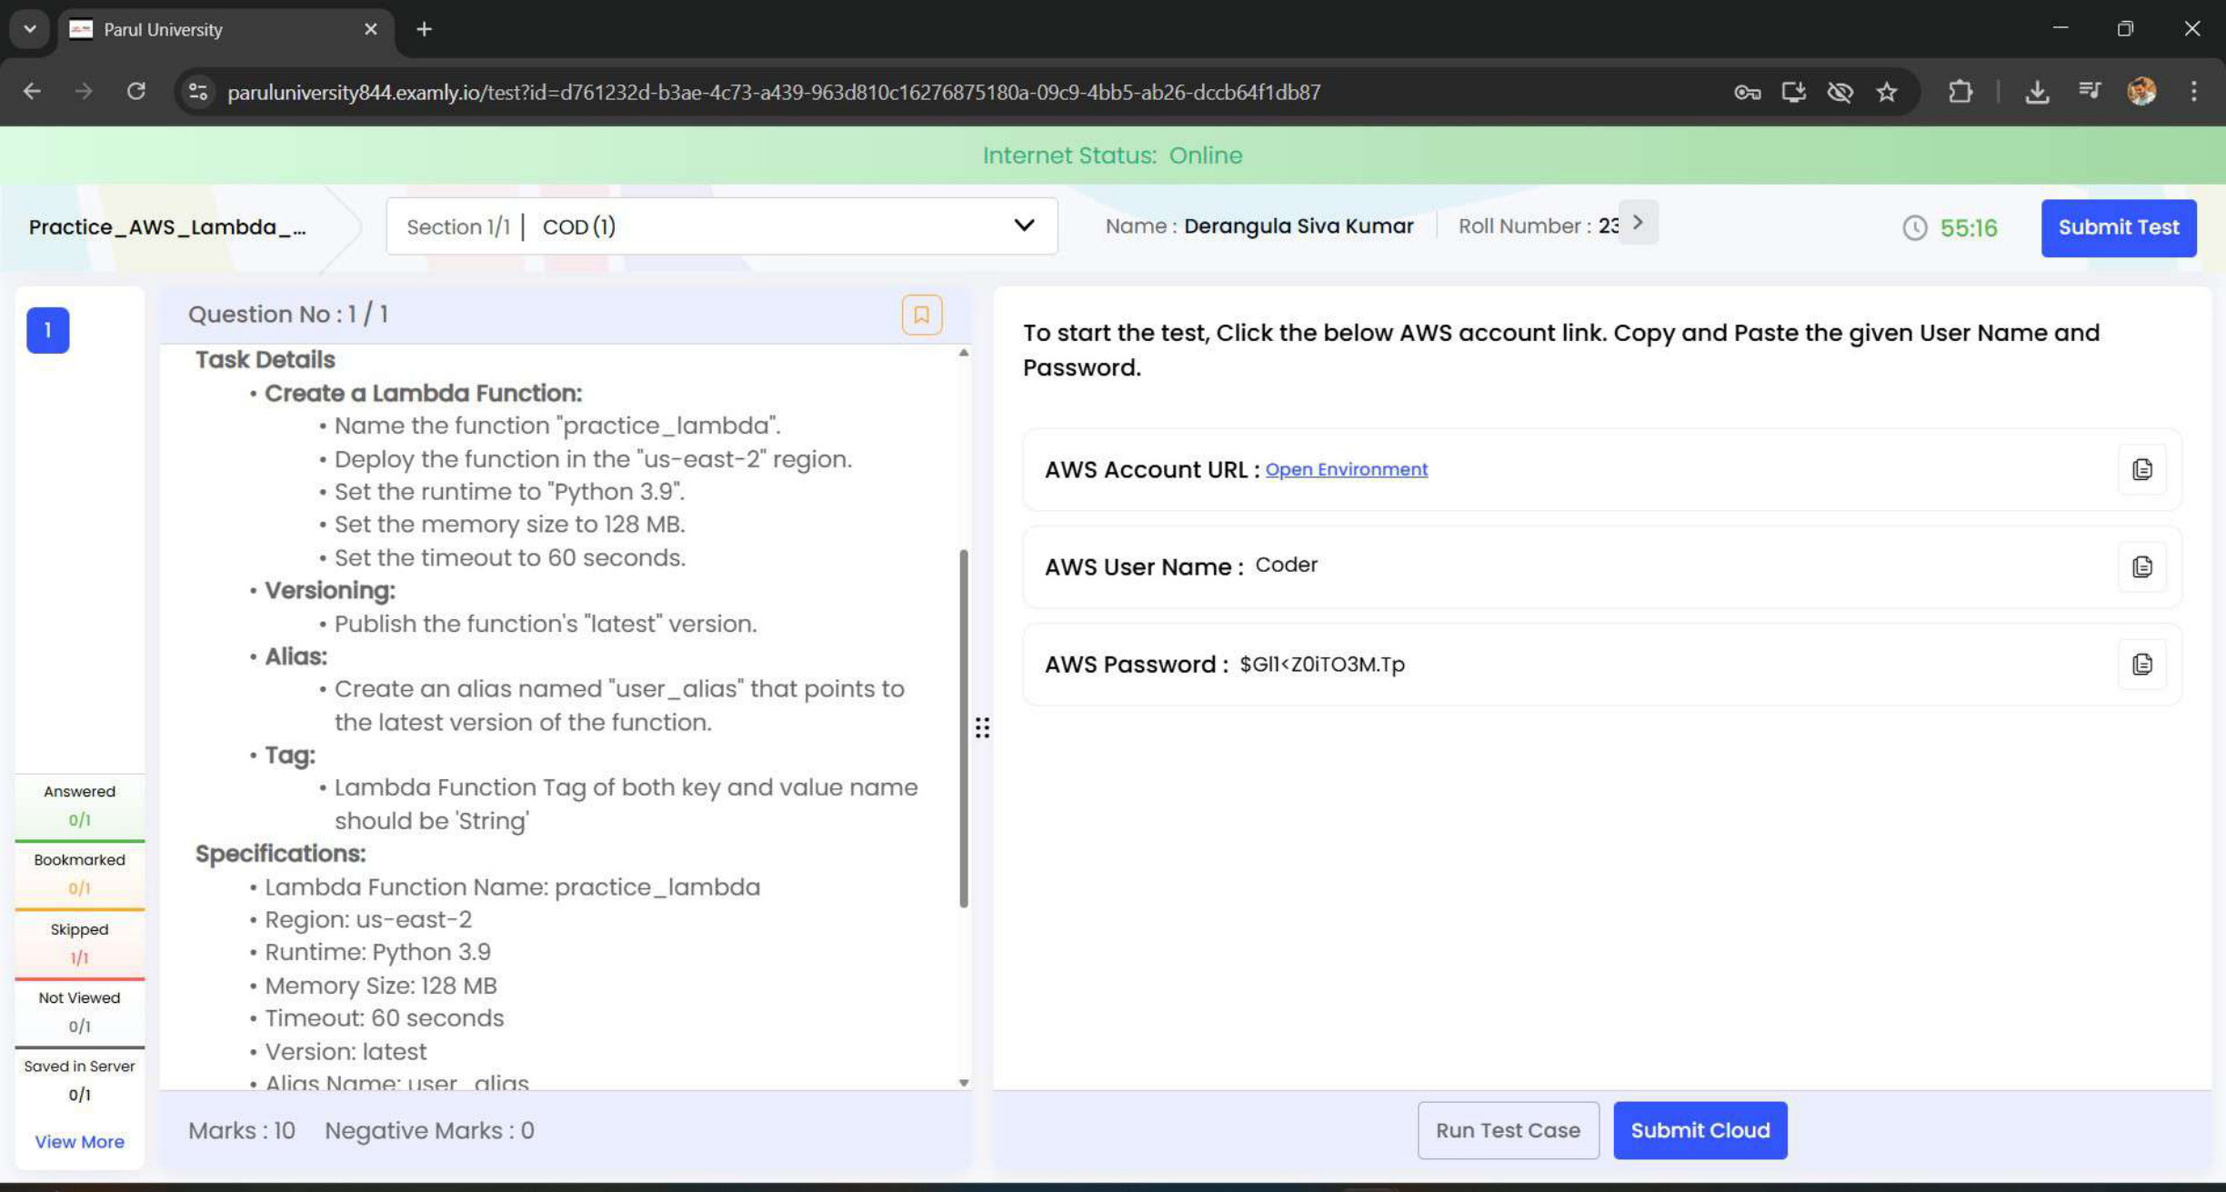Click the password text $GI1<Z0iTO3M.Tp
The width and height of the screenshot is (2226, 1192).
(1322, 664)
